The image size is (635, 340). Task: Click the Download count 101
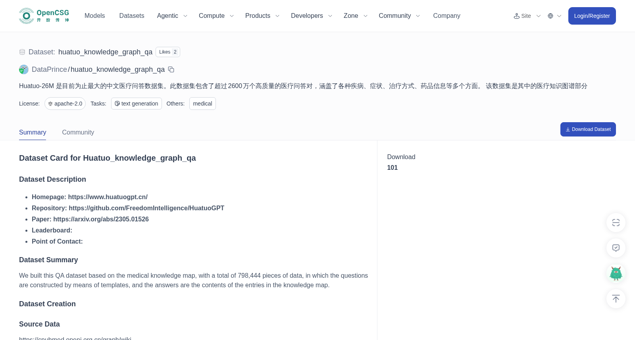(393, 167)
